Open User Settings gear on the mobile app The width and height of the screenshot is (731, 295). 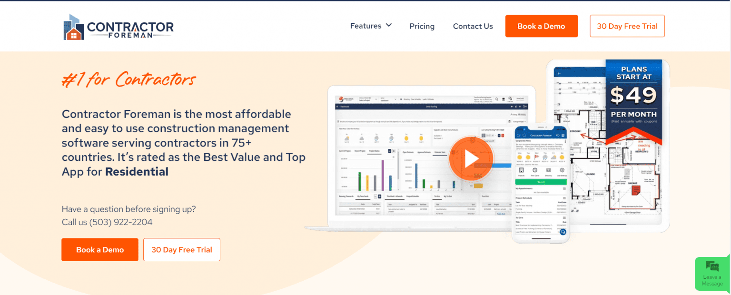(562, 170)
